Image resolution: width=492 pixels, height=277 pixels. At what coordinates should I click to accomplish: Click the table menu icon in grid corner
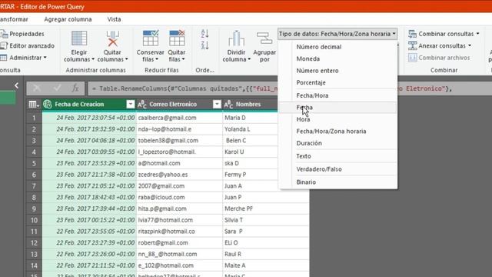tap(34, 105)
